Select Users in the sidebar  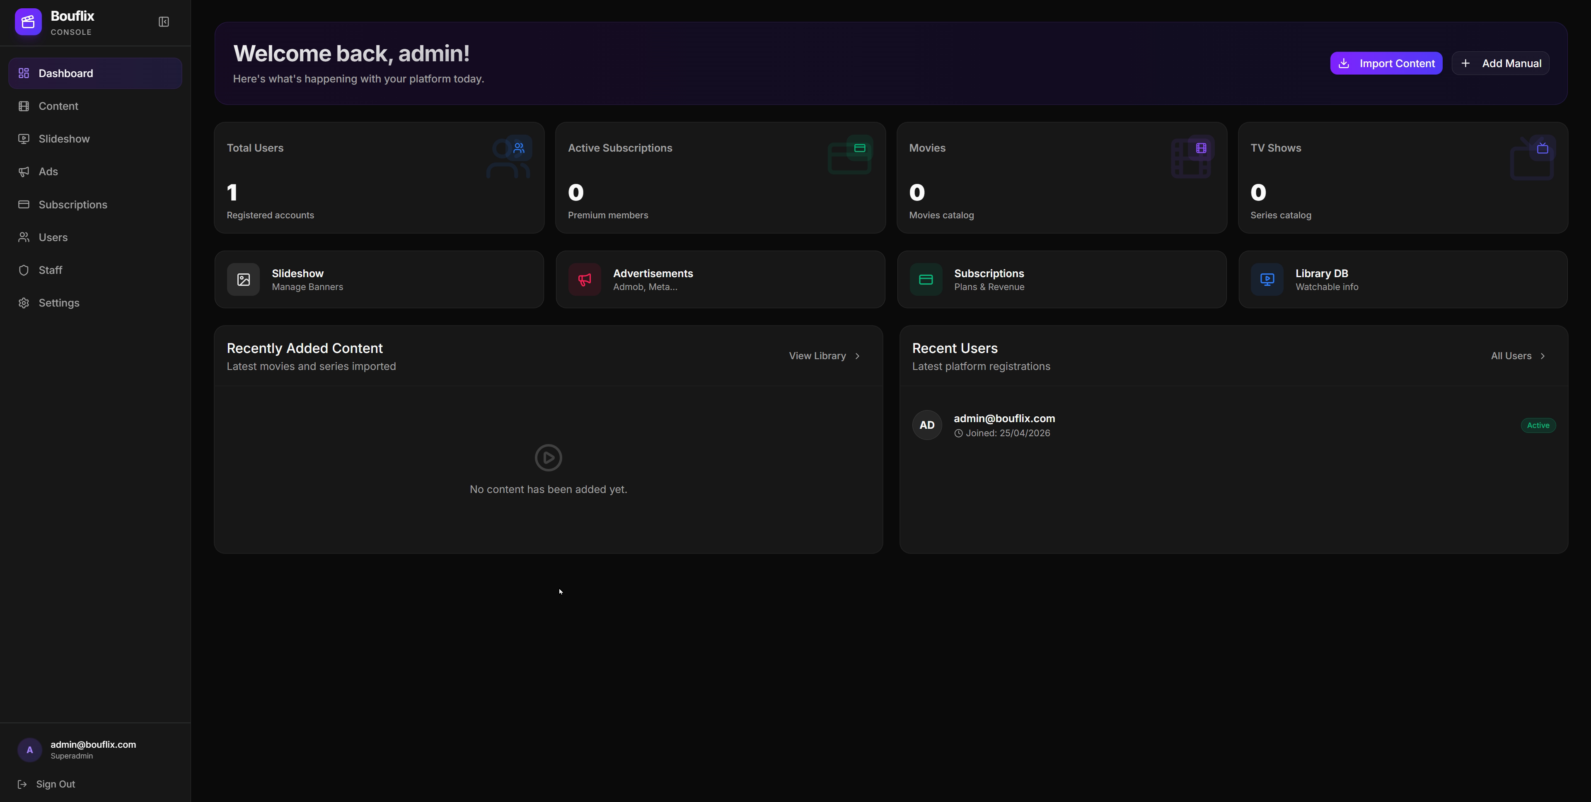pyautogui.click(x=95, y=237)
